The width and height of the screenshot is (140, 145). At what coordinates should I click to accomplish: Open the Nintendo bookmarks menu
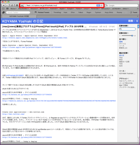(95, 9)
